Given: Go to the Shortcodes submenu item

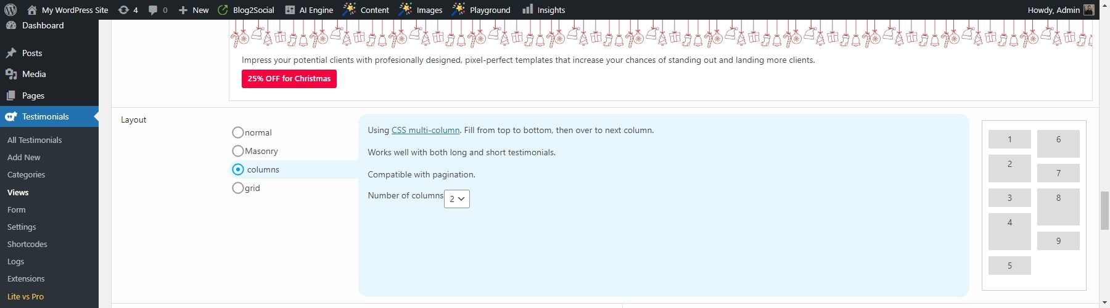Looking at the screenshot, I should 27,244.
